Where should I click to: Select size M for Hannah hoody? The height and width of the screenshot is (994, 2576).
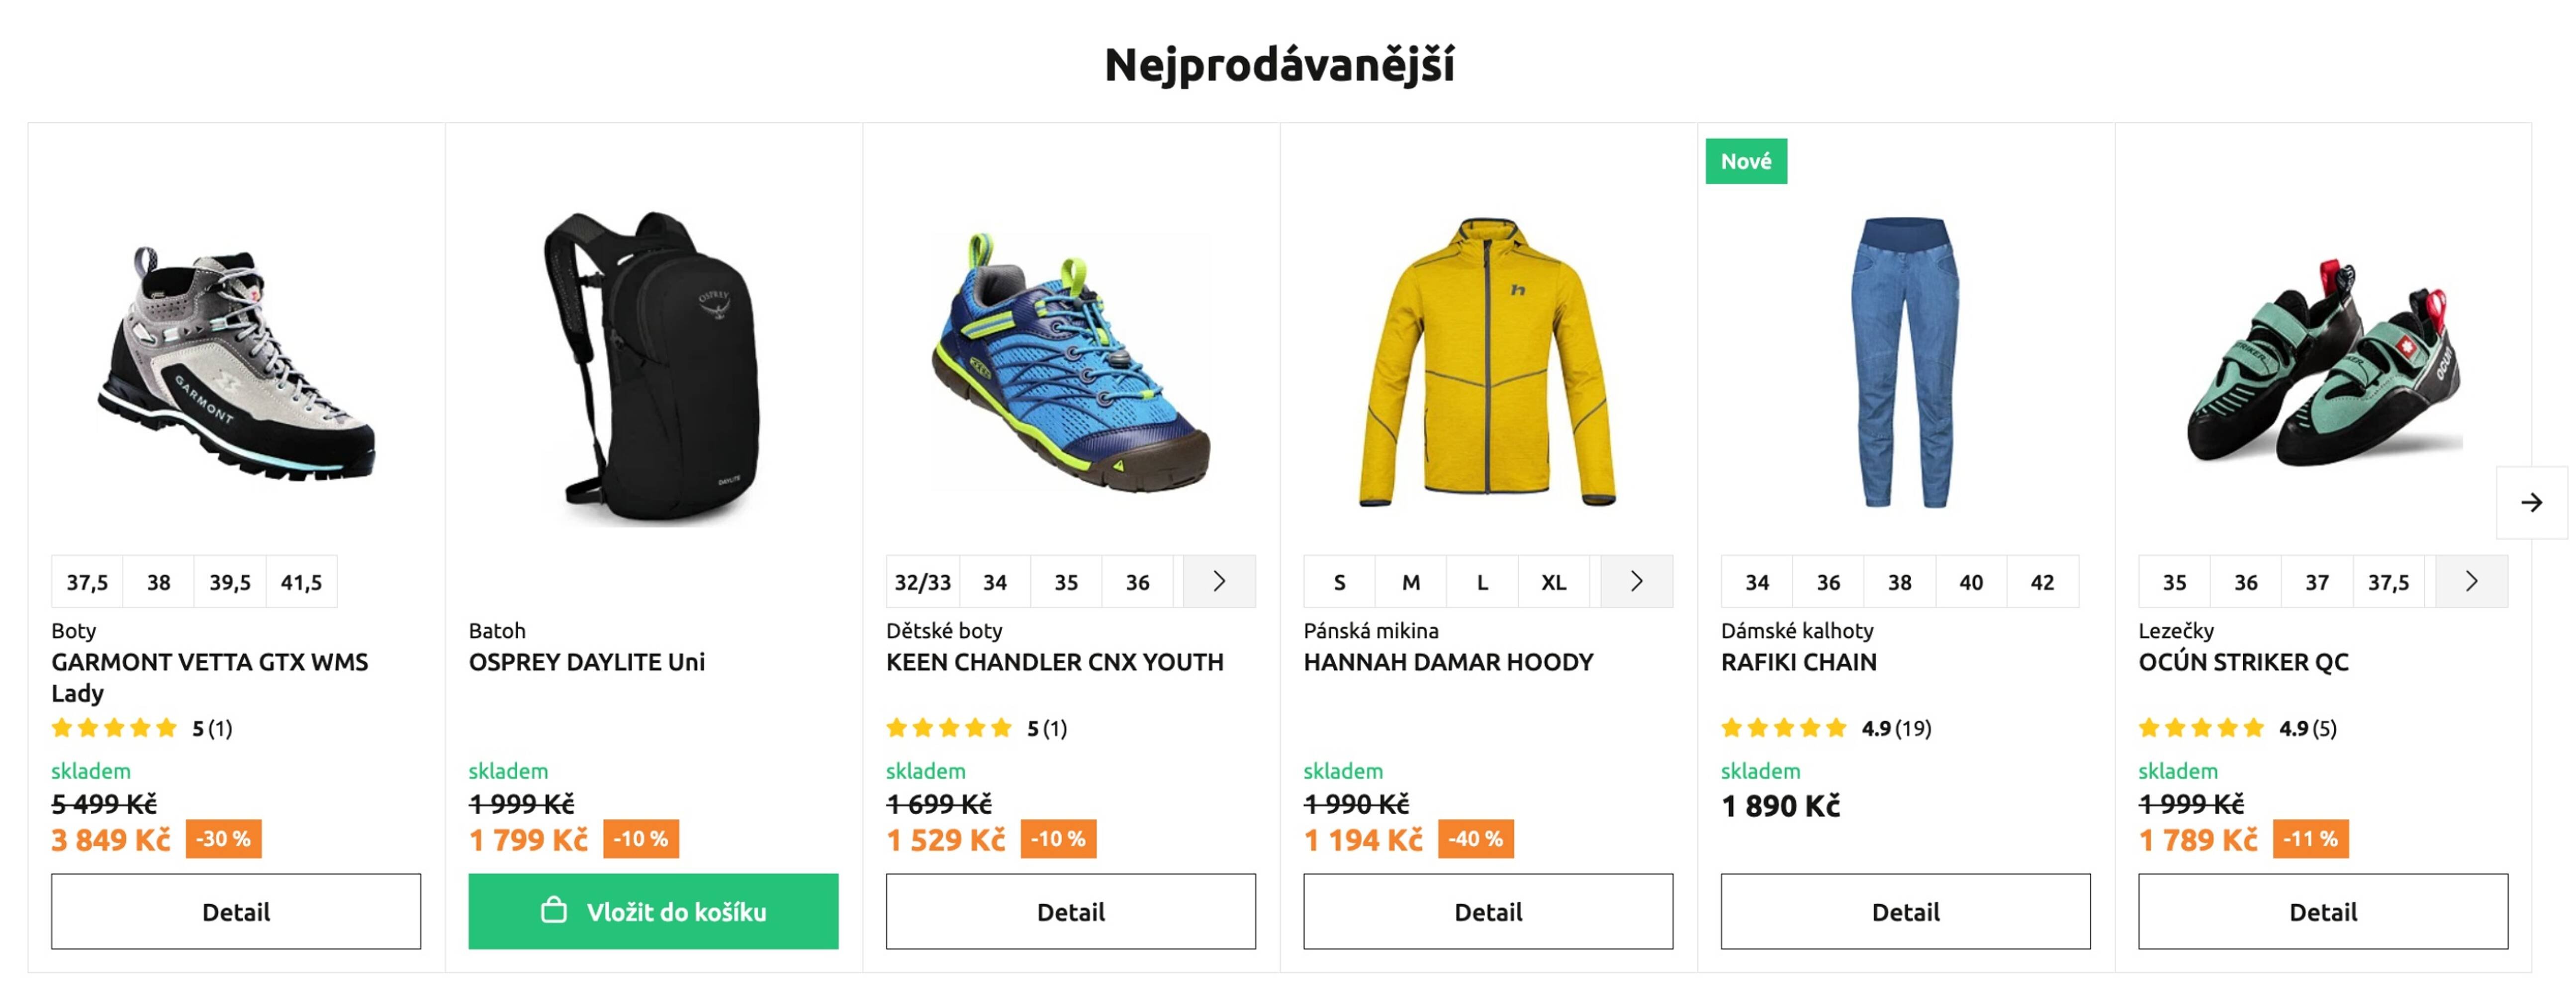pos(1410,582)
